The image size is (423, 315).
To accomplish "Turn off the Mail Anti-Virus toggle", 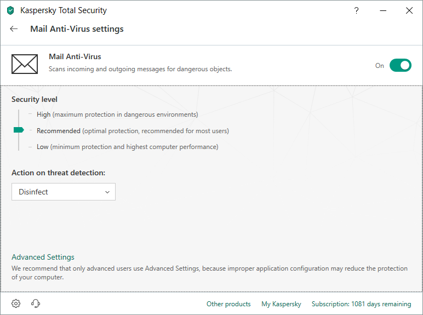I will pyautogui.click(x=400, y=65).
